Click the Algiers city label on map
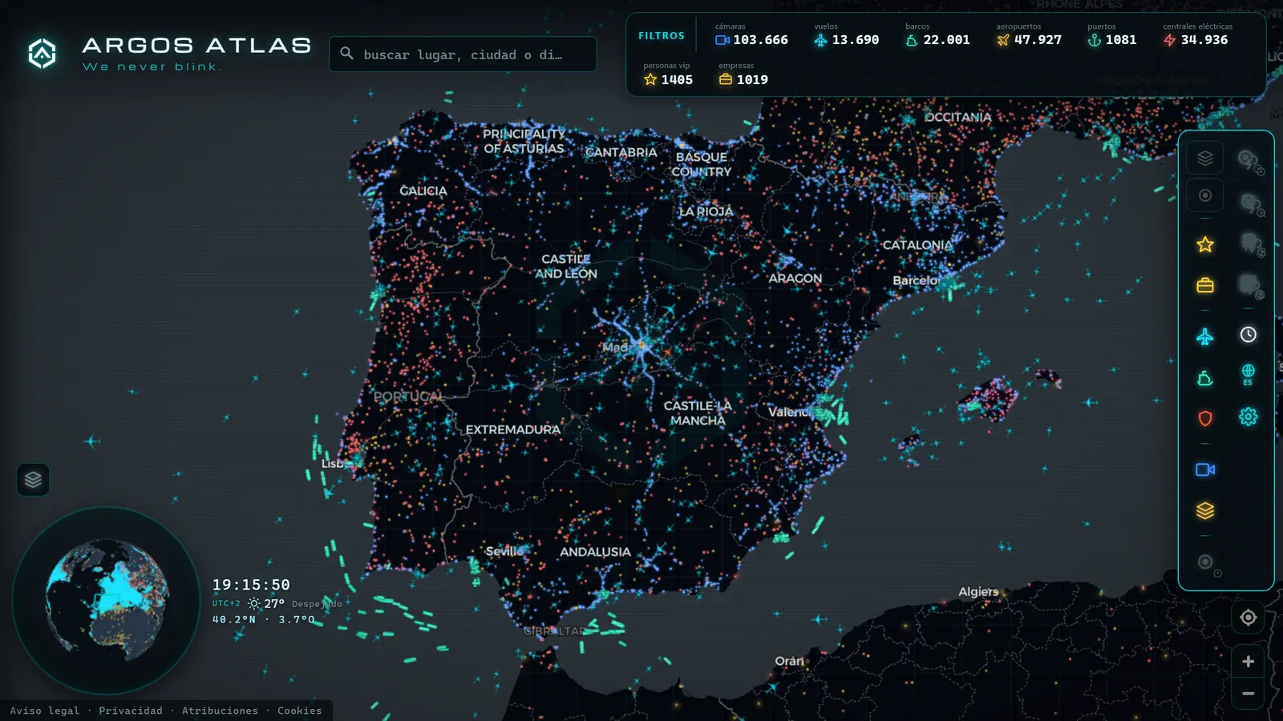The image size is (1283, 721). tap(978, 592)
